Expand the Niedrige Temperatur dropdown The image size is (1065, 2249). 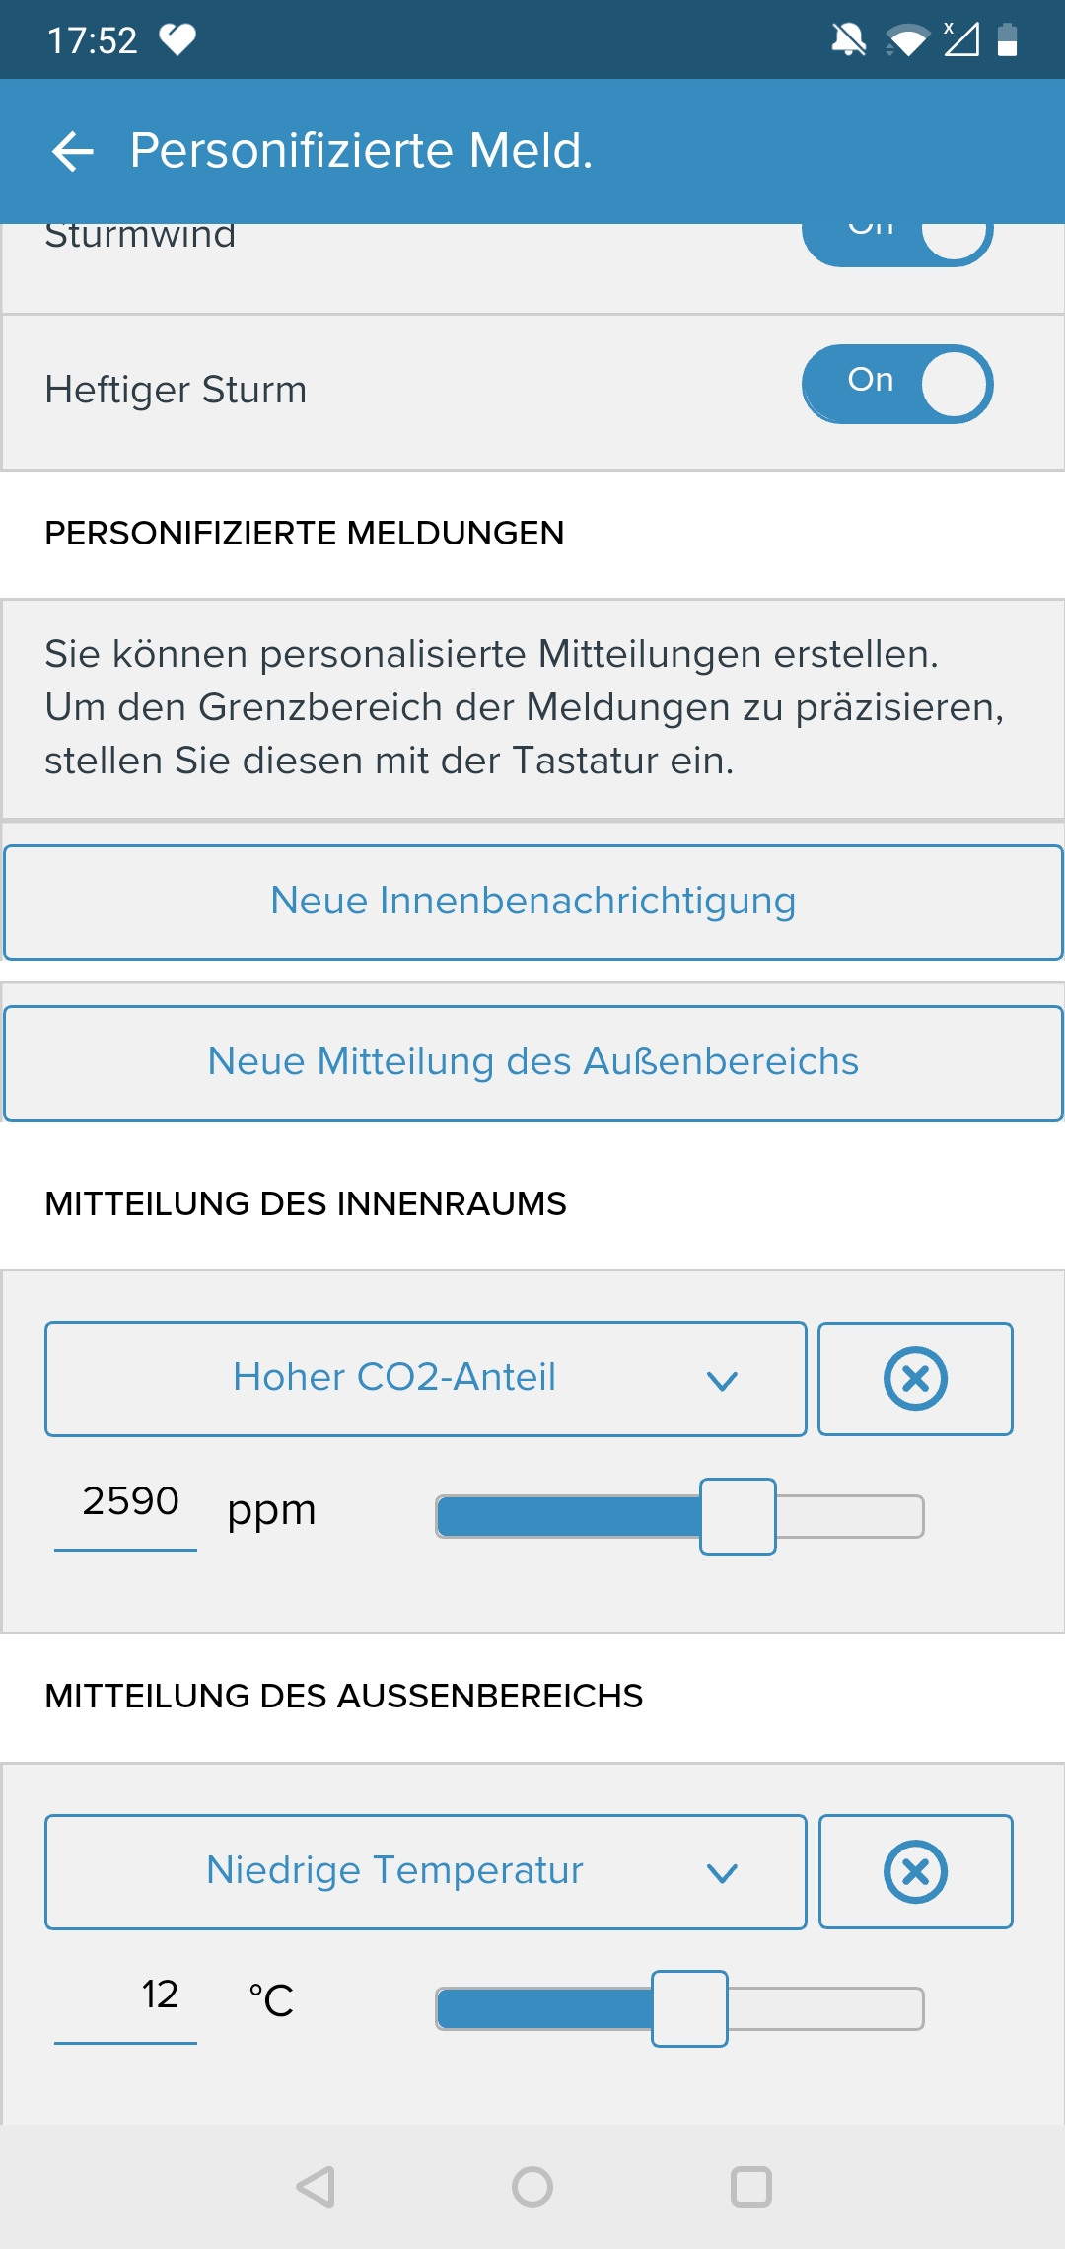click(x=425, y=1871)
